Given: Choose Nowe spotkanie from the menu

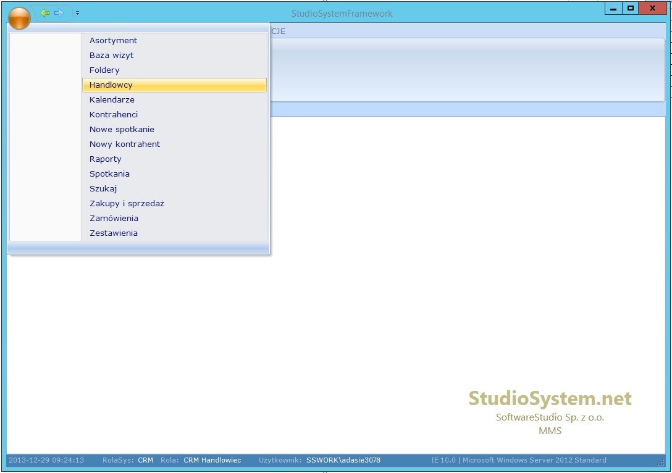Looking at the screenshot, I should [x=174, y=130].
